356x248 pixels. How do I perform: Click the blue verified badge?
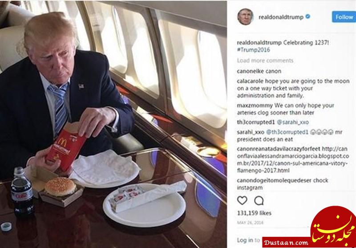(x=307, y=16)
